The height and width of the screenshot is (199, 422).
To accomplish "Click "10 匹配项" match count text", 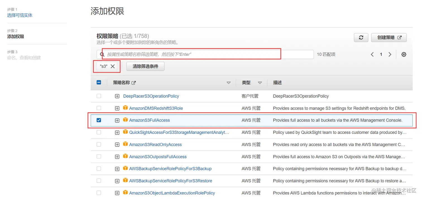I will click(326, 54).
